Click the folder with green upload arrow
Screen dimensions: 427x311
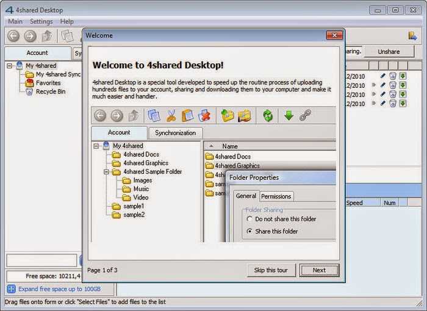pos(228,115)
